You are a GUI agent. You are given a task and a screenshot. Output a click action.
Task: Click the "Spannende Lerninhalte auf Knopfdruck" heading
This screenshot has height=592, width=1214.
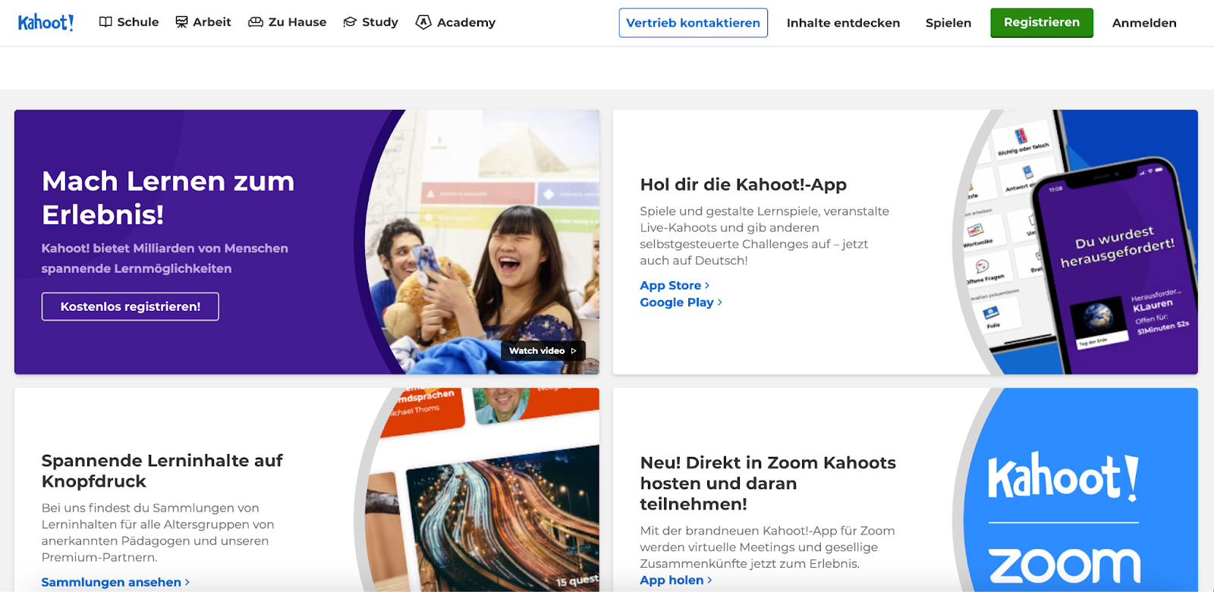pyautogui.click(x=162, y=471)
